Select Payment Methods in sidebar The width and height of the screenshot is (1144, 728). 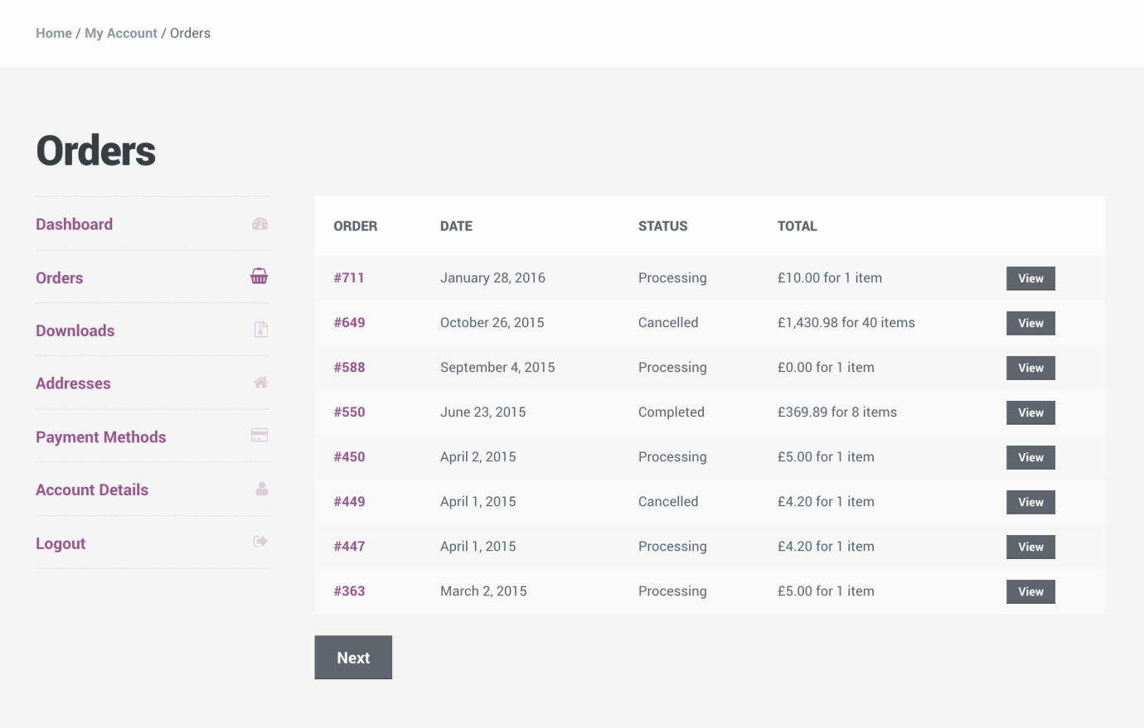point(101,437)
